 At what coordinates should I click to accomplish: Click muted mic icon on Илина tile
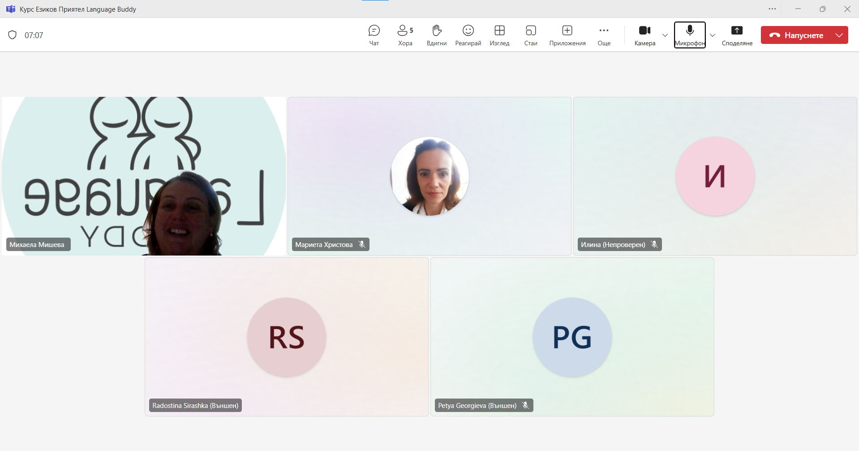point(654,244)
